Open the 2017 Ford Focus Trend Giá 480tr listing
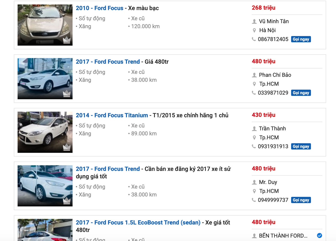 pyautogui.click(x=108, y=62)
